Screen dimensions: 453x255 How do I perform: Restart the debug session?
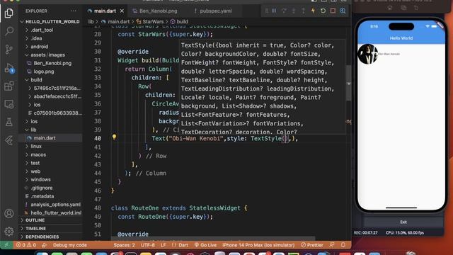323,11
